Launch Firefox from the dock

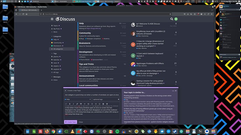[x=47, y=131]
